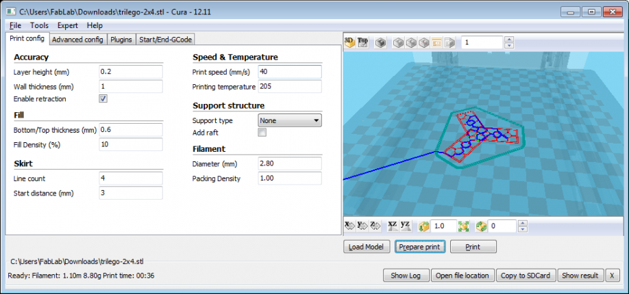Open the File menu
Screen dimensions: 629x294
click(15, 25)
